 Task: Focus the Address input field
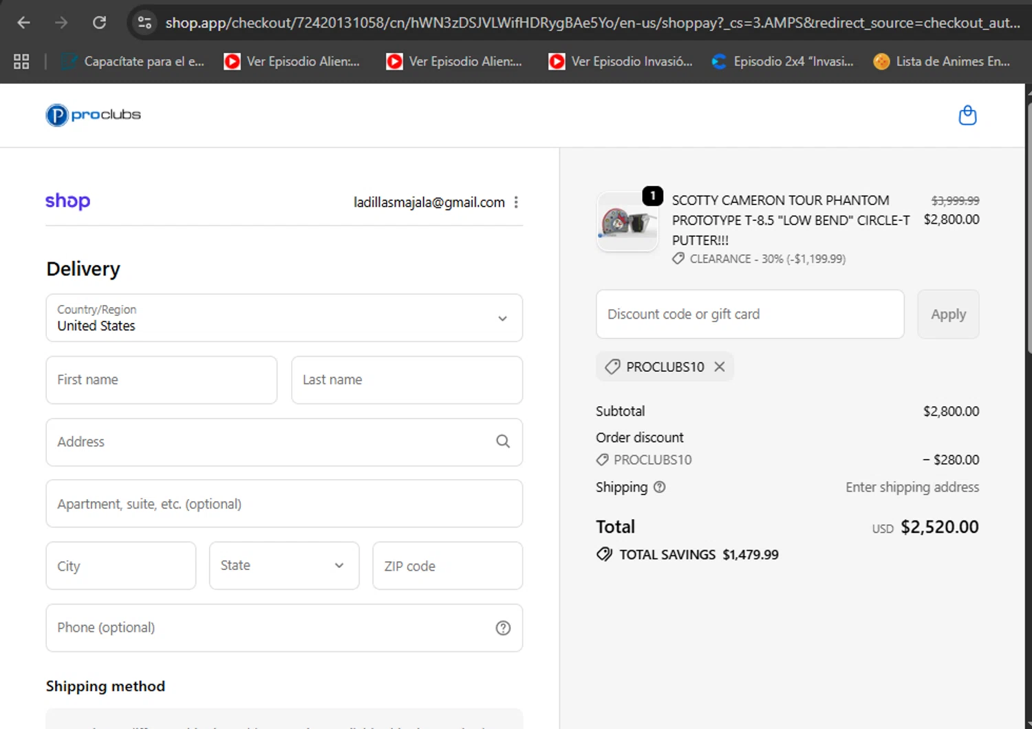(284, 442)
